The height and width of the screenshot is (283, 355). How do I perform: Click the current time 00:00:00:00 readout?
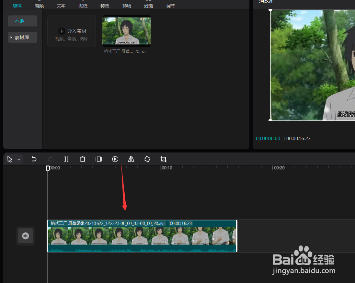pos(268,139)
